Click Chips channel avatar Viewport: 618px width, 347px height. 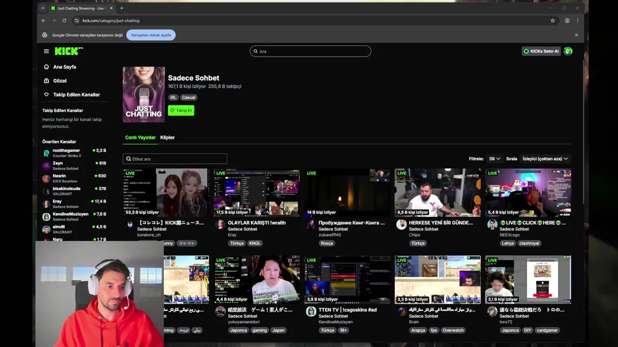tap(401, 224)
